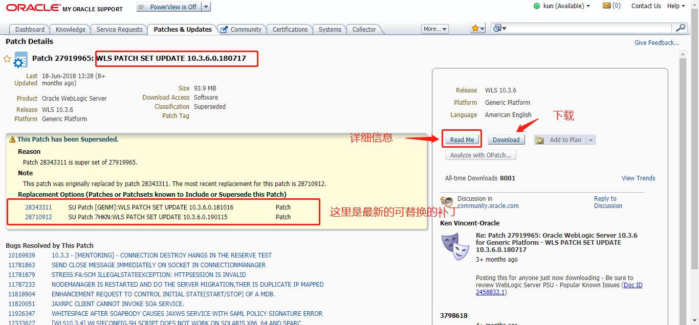Image resolution: width=699 pixels, height=325 pixels.
Task: Click Ken Vincent-Oracle's theater masks avatar
Action: [455, 246]
